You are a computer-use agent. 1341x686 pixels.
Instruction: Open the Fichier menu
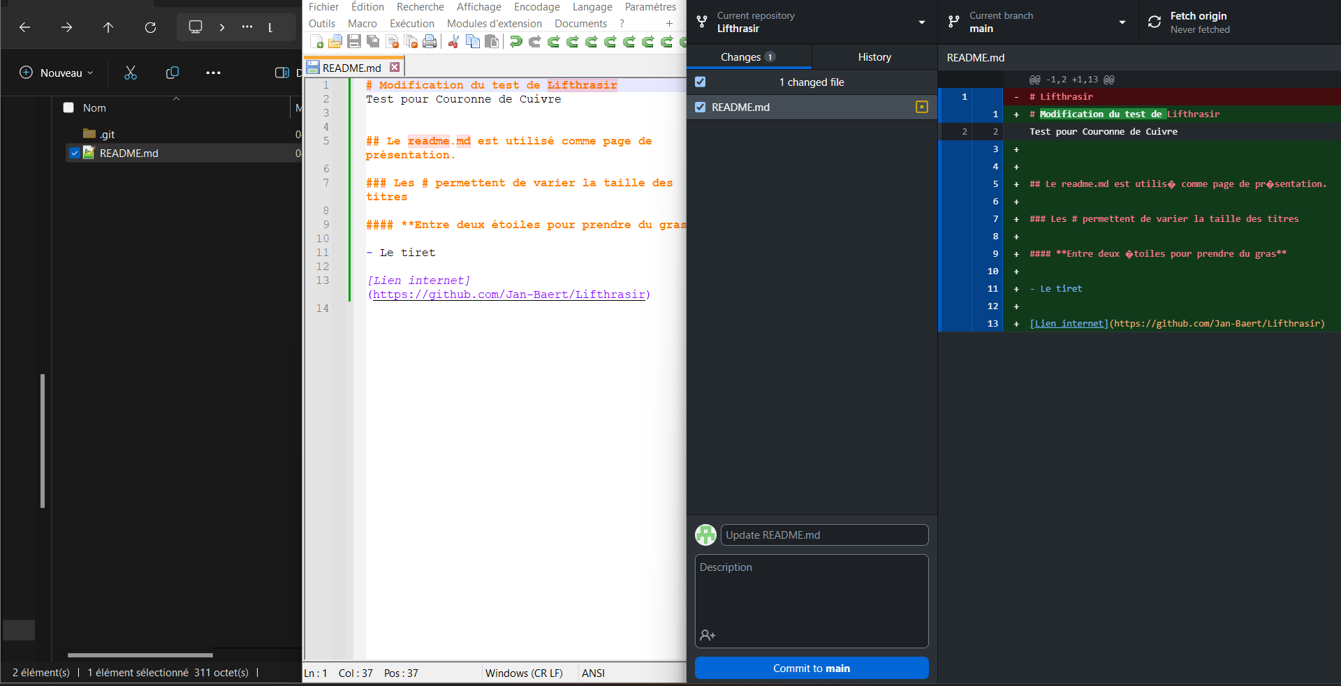tap(323, 7)
